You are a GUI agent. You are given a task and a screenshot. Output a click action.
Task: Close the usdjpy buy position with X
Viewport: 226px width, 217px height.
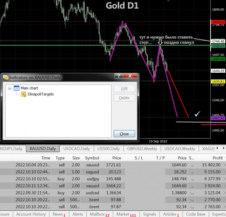(x=224, y=179)
